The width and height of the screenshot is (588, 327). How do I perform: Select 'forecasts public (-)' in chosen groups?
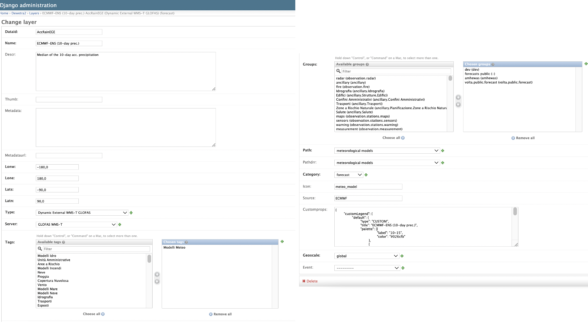480,74
